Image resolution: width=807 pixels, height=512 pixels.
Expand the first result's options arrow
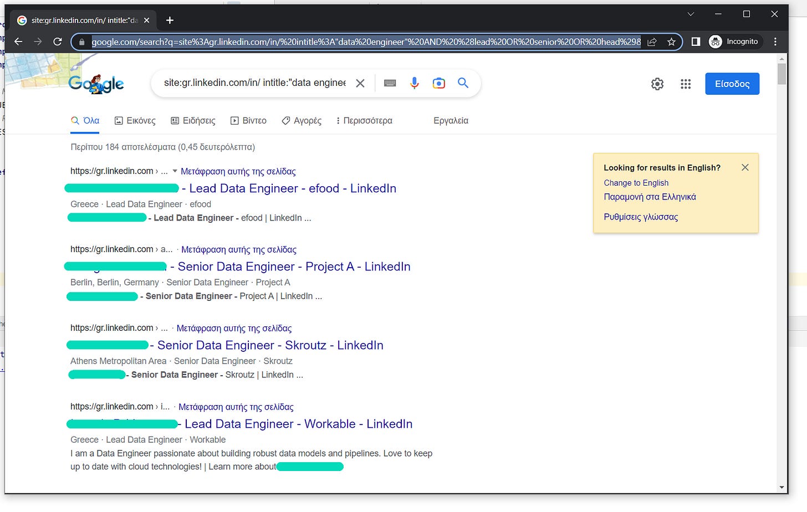175,171
